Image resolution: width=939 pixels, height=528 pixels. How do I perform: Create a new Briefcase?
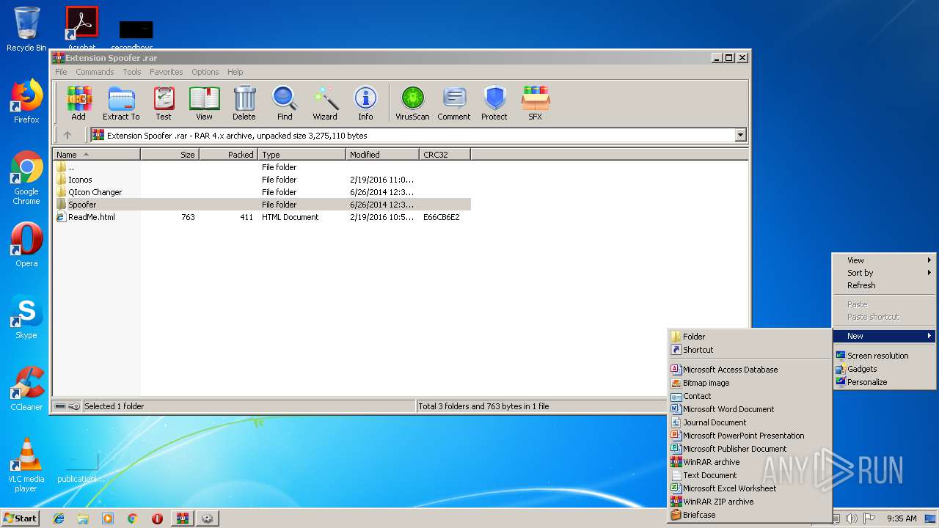coord(749,515)
